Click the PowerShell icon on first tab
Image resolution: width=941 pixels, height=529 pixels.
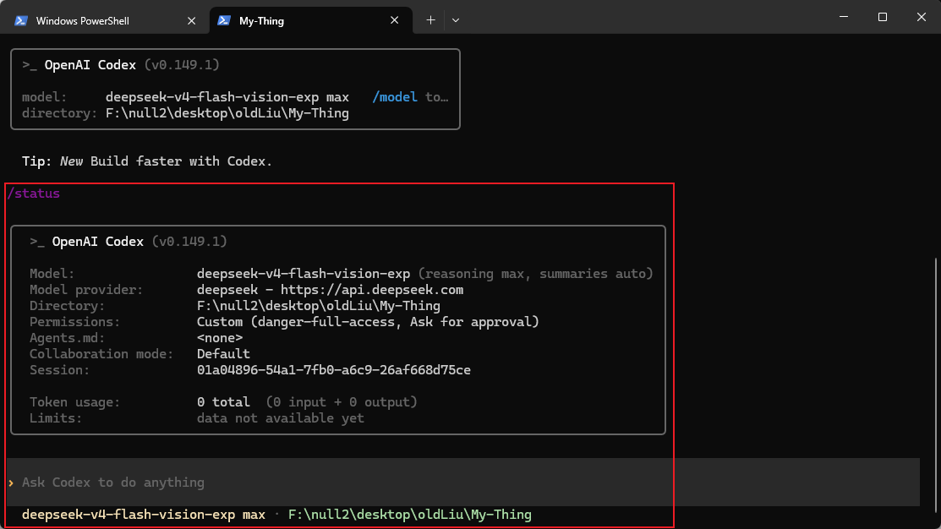point(21,20)
